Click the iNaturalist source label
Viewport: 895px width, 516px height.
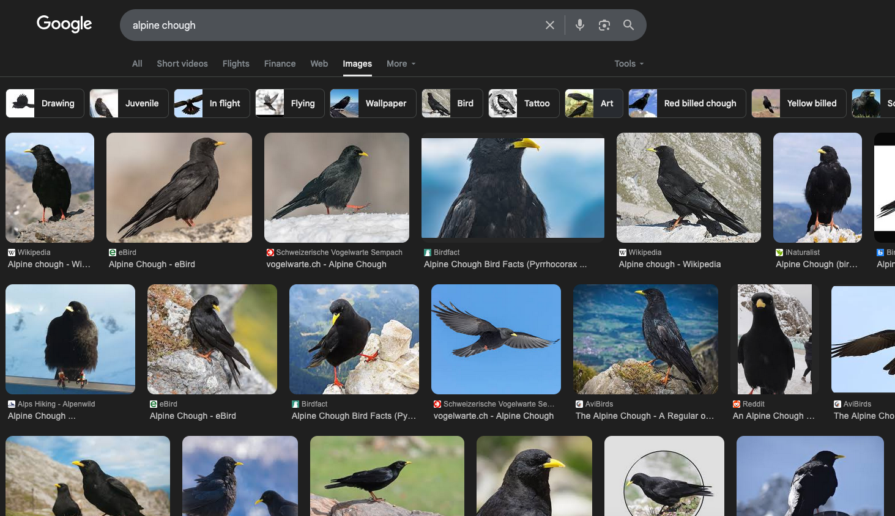(803, 252)
